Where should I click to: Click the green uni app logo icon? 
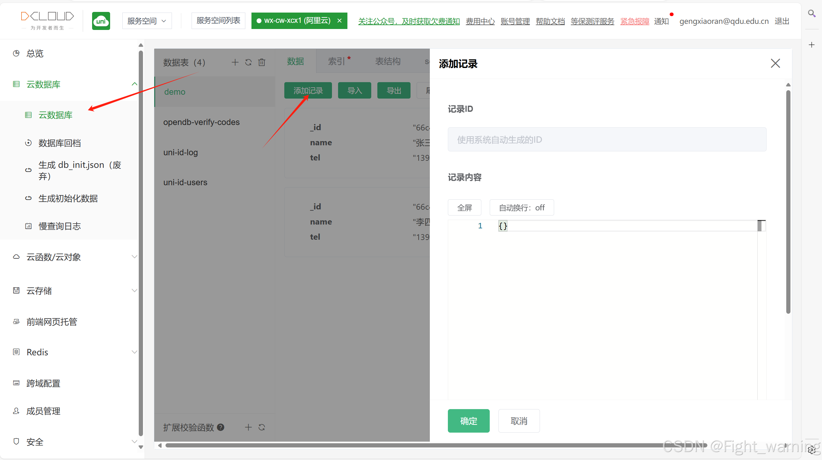pyautogui.click(x=101, y=21)
